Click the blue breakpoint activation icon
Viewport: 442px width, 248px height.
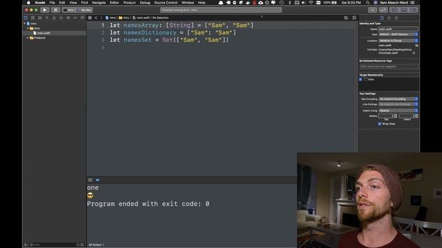point(97,180)
